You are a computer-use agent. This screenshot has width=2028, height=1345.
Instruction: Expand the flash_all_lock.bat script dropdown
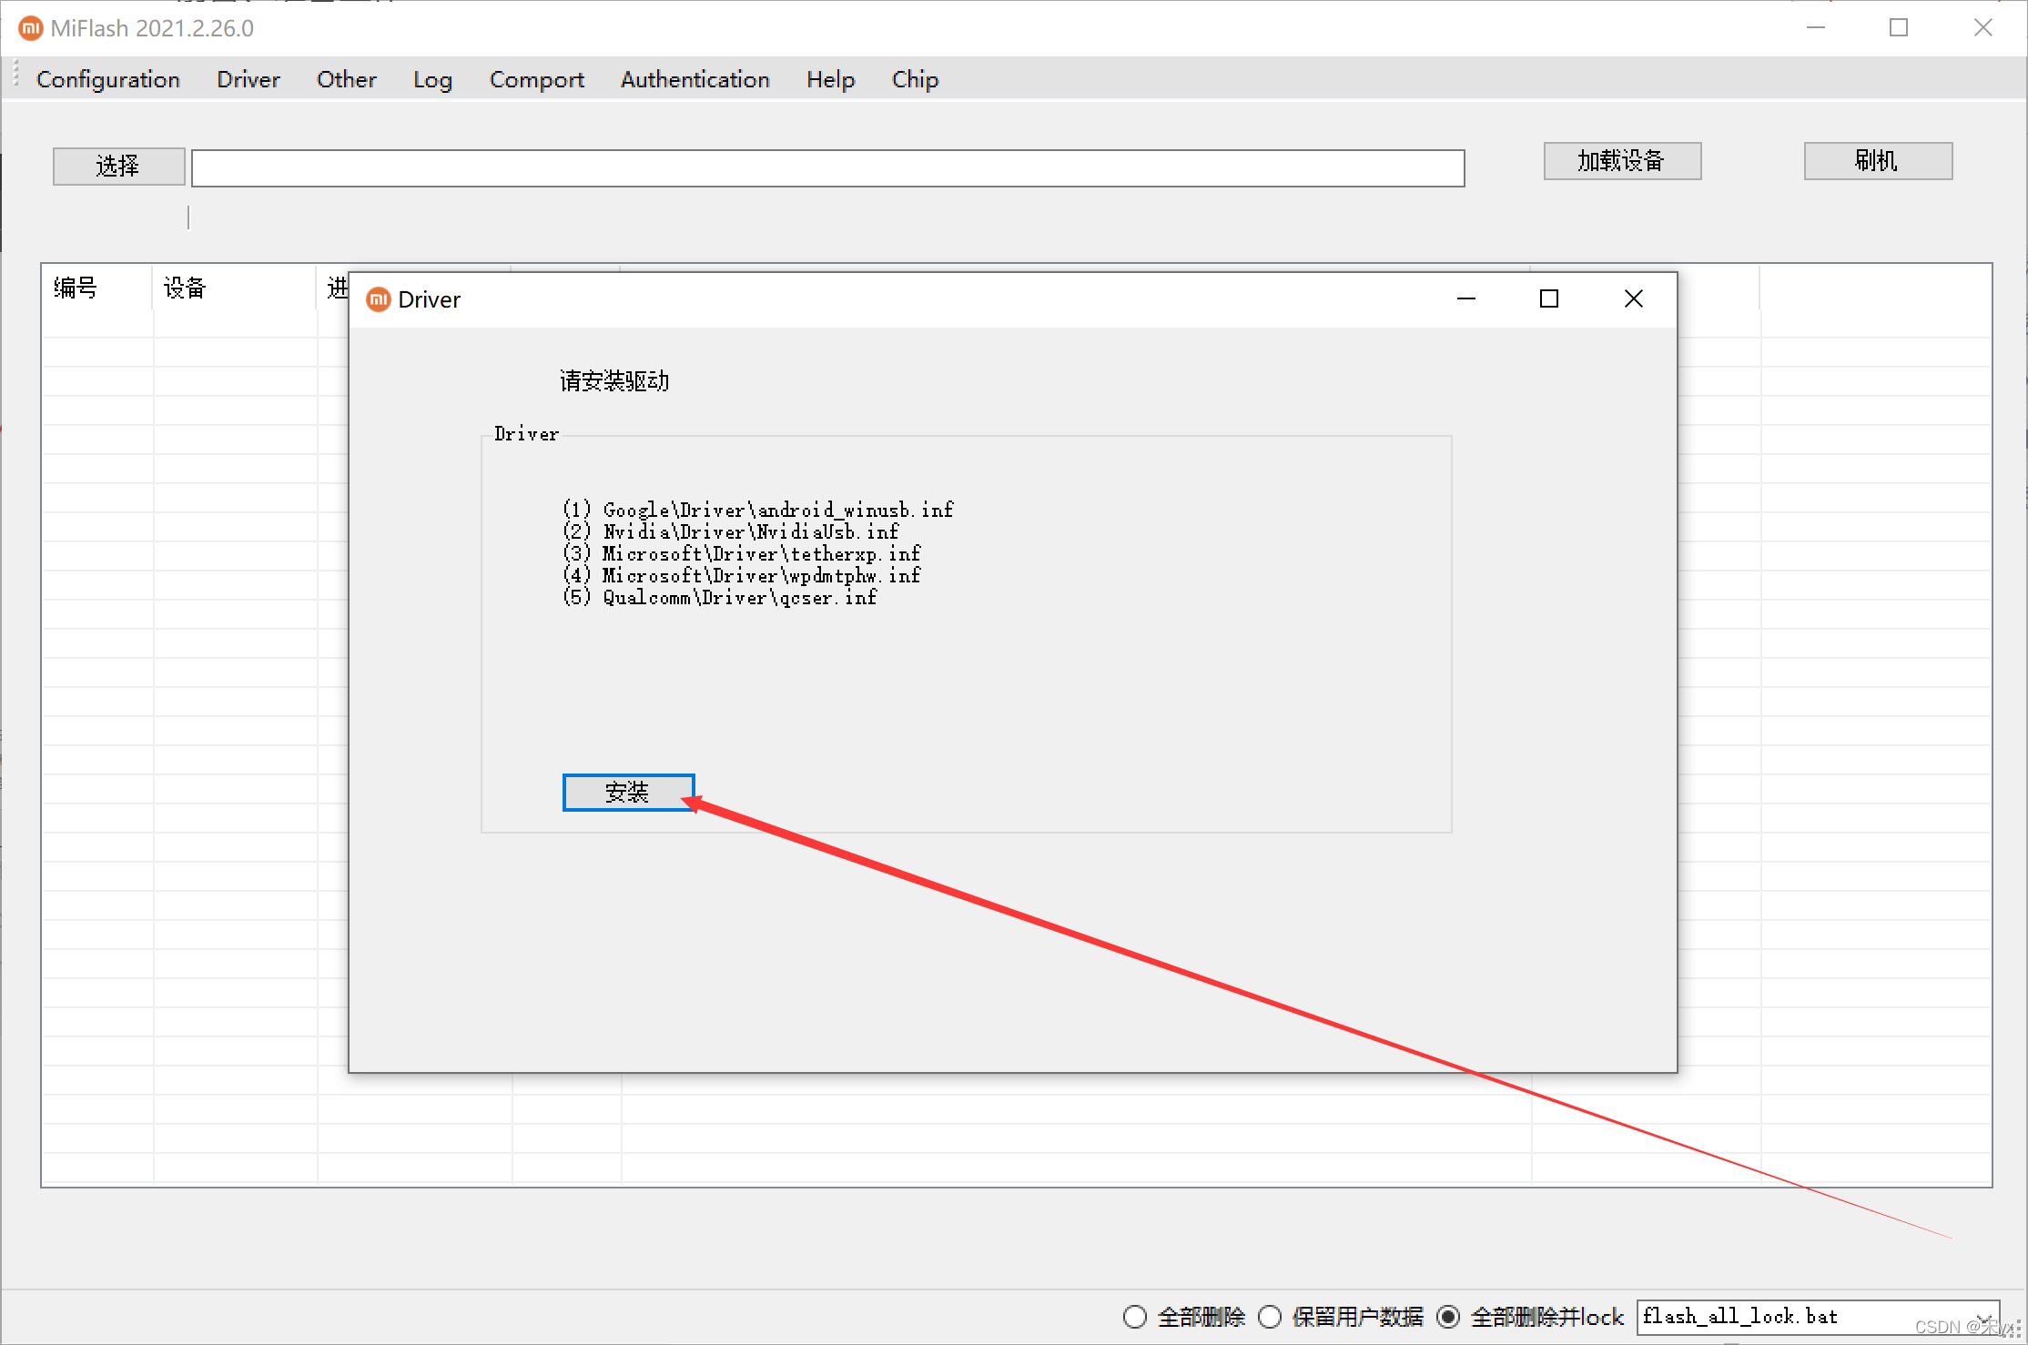[1984, 1317]
